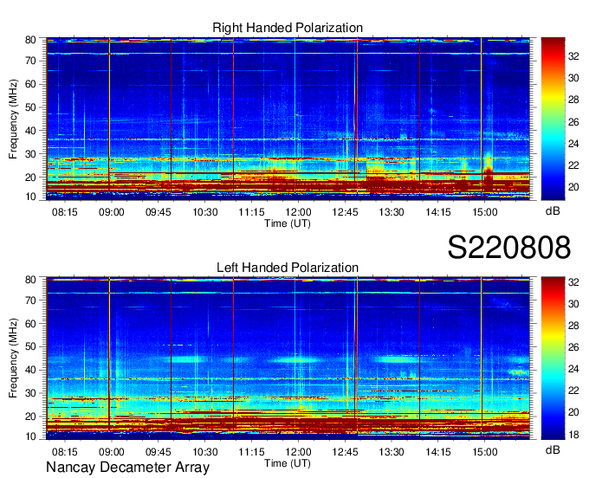
Task: Click the 60 MHz tick on the bottom plot
Action: click(30, 323)
